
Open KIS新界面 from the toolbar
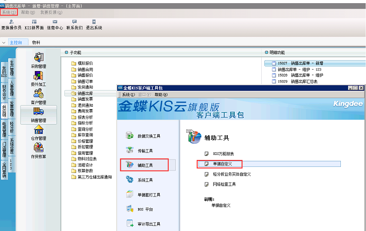(34, 22)
